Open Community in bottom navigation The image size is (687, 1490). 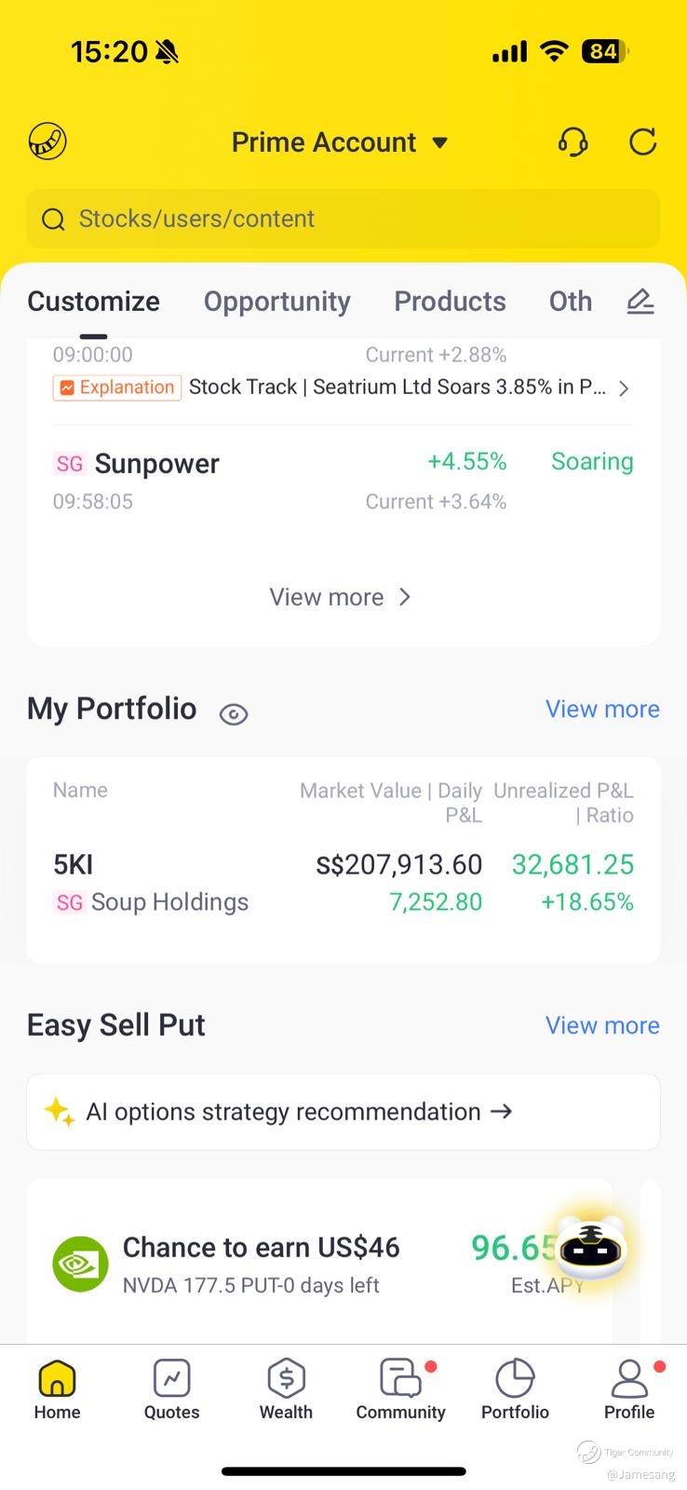pyautogui.click(x=400, y=1388)
